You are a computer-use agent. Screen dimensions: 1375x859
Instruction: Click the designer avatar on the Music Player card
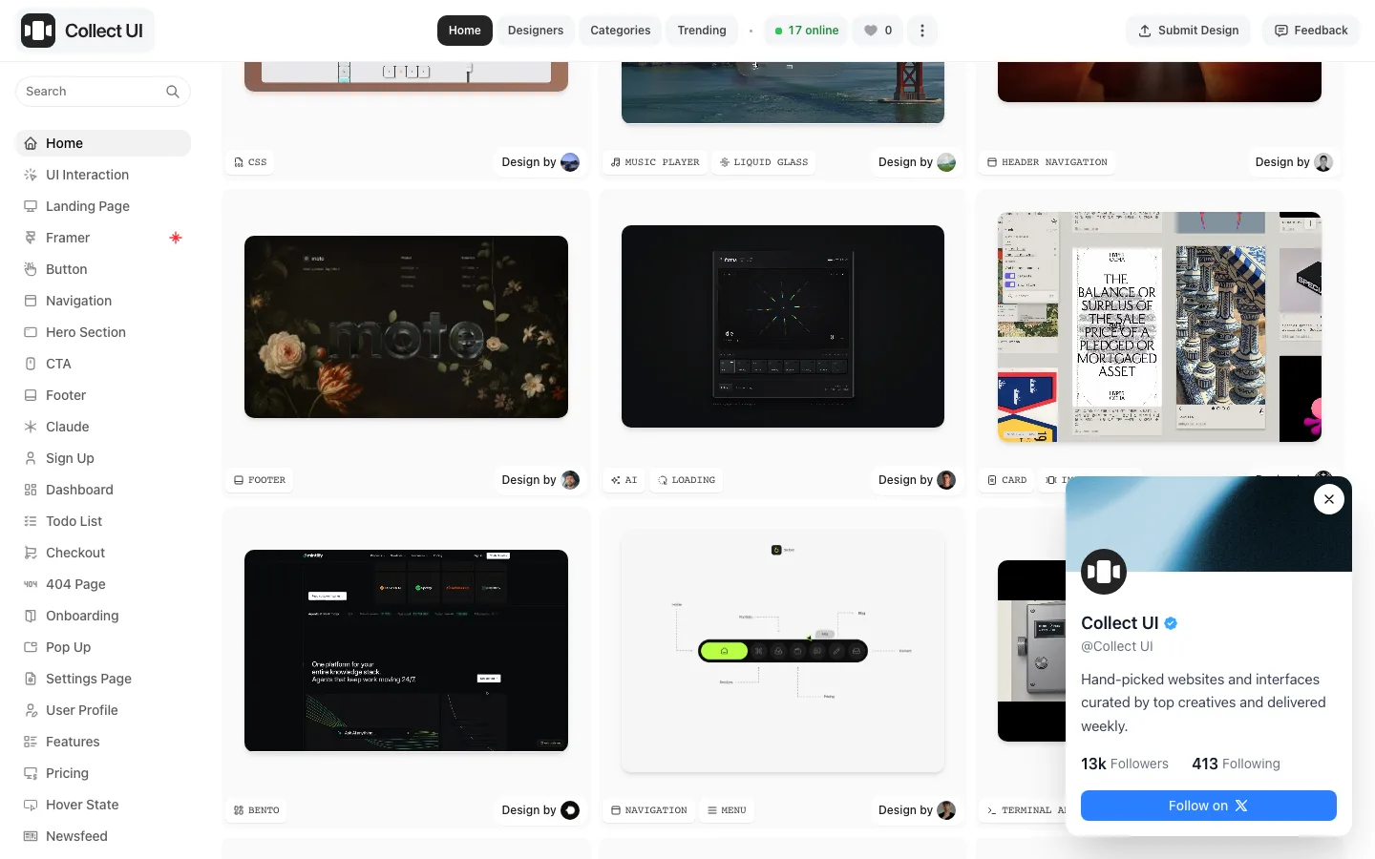tap(946, 162)
